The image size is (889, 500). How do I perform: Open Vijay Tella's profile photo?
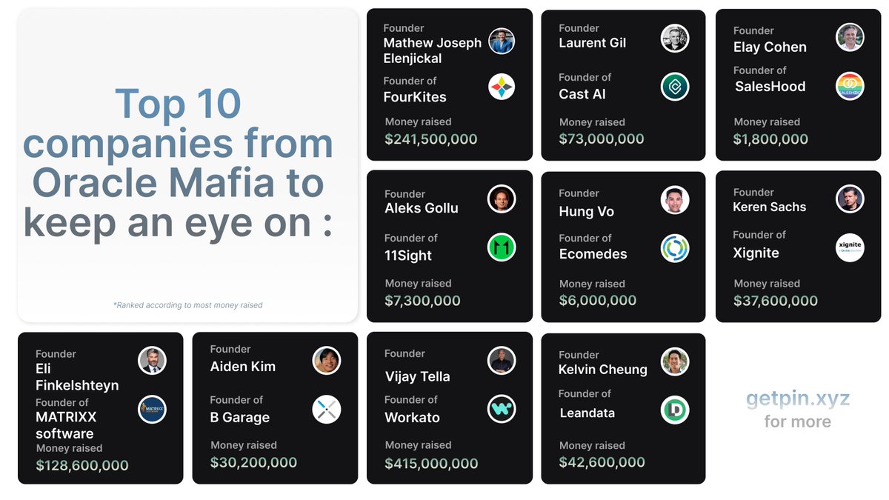tap(502, 361)
